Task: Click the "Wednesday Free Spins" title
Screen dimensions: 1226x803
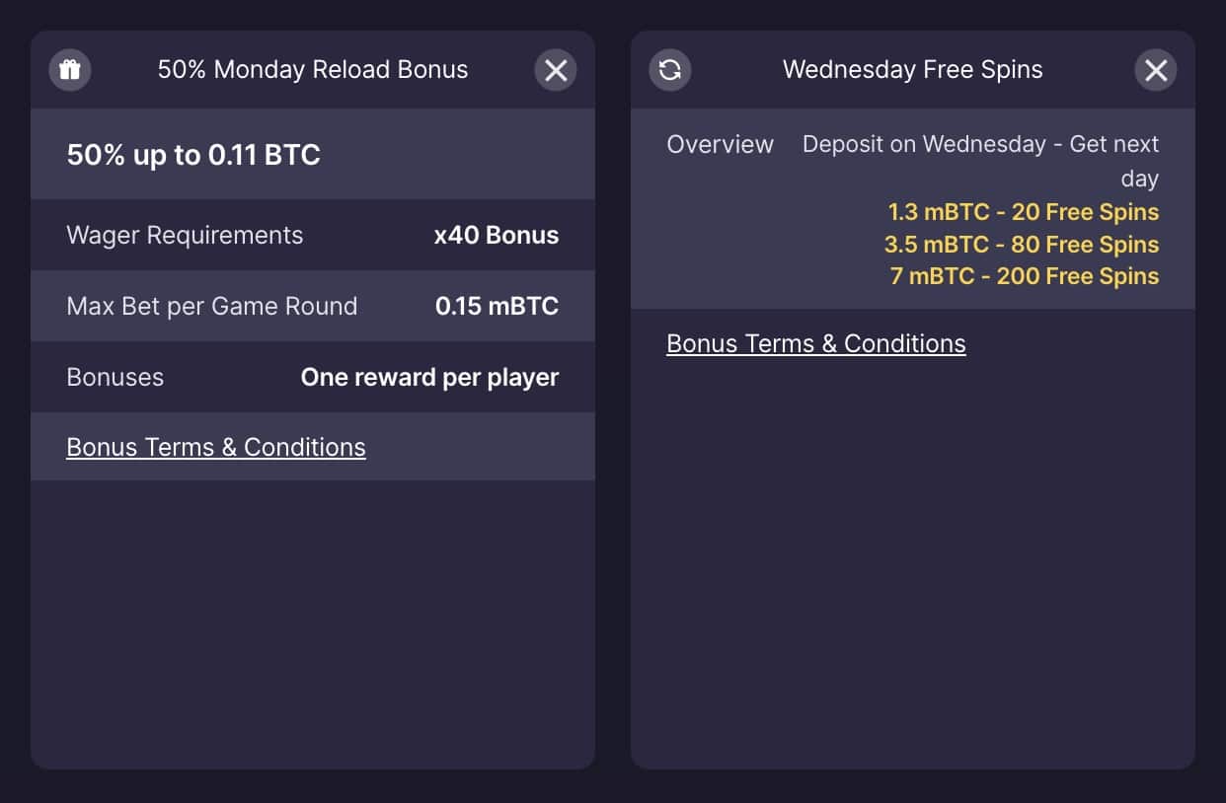Action: tap(912, 70)
